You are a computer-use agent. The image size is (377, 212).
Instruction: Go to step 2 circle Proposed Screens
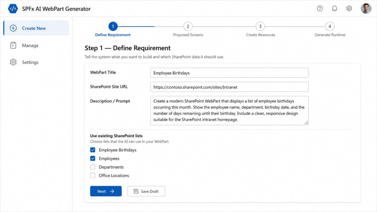coord(188,26)
